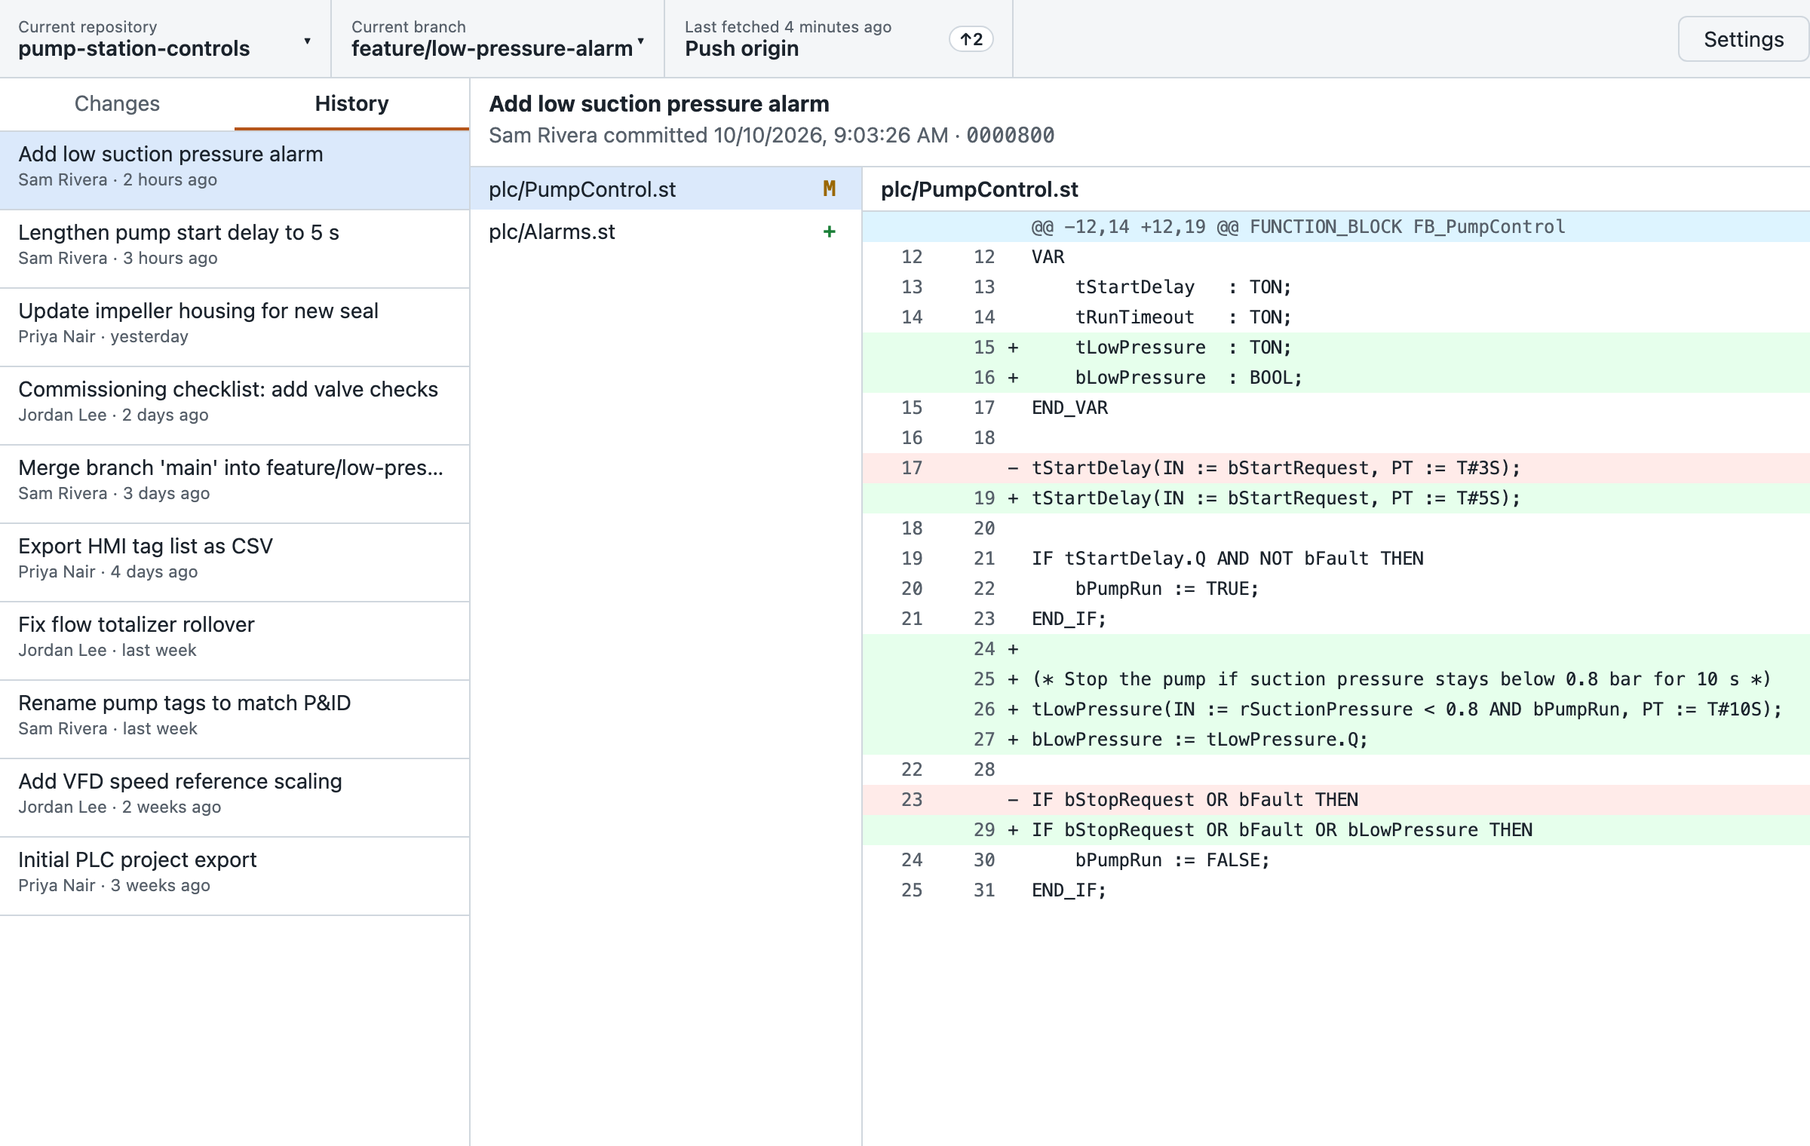Click added line declaring bLowPressure BOOL

coord(1336,378)
